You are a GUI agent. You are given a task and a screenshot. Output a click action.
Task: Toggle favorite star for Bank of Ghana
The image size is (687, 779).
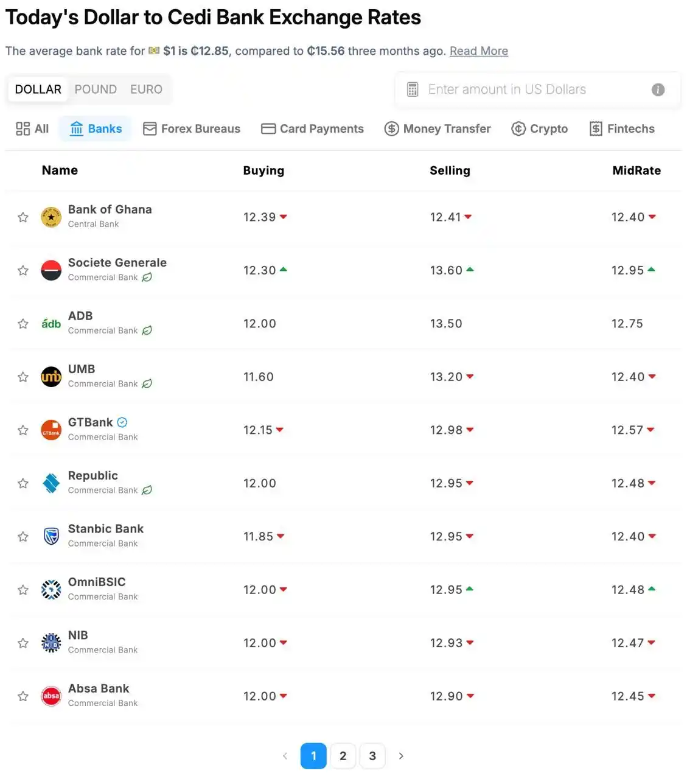[x=23, y=217]
